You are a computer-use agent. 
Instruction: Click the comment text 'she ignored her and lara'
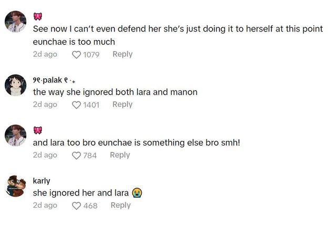pyautogui.click(x=80, y=193)
